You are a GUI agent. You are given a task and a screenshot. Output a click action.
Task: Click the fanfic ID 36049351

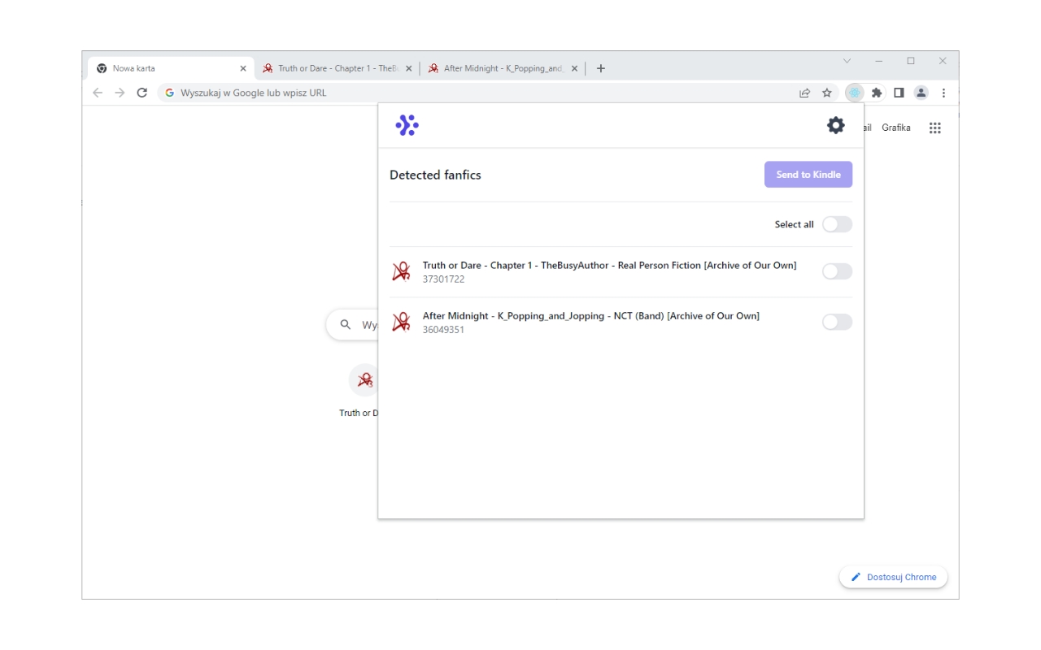443,330
